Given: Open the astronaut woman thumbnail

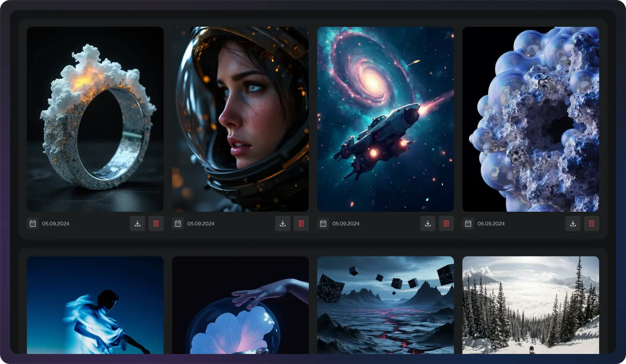Looking at the screenshot, I should [240, 119].
